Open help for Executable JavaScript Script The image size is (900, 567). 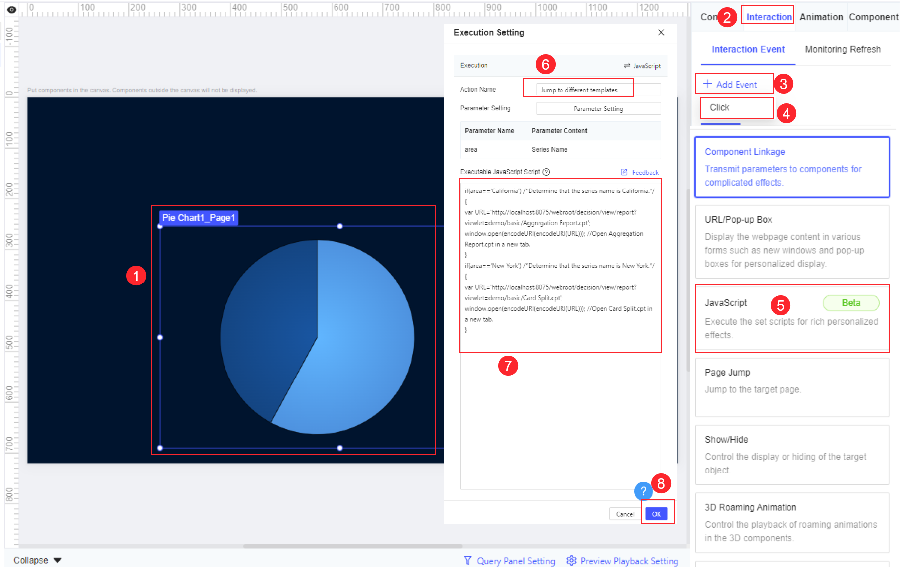click(x=546, y=172)
